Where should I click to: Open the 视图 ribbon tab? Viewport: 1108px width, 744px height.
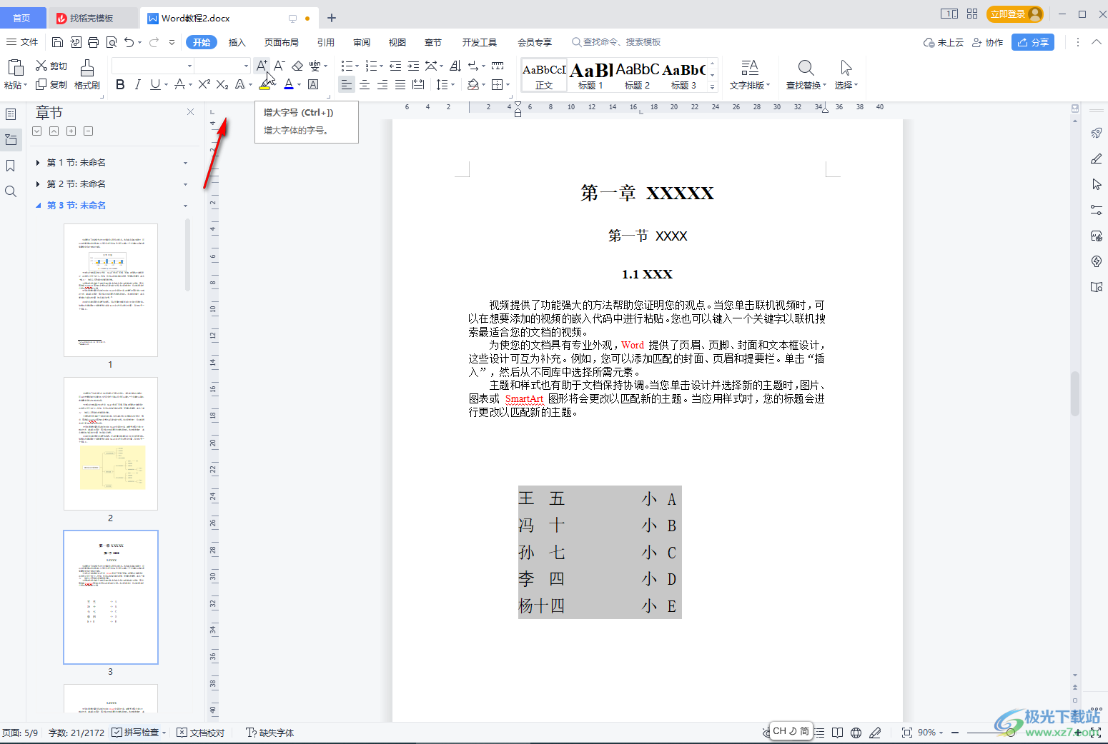click(x=397, y=42)
